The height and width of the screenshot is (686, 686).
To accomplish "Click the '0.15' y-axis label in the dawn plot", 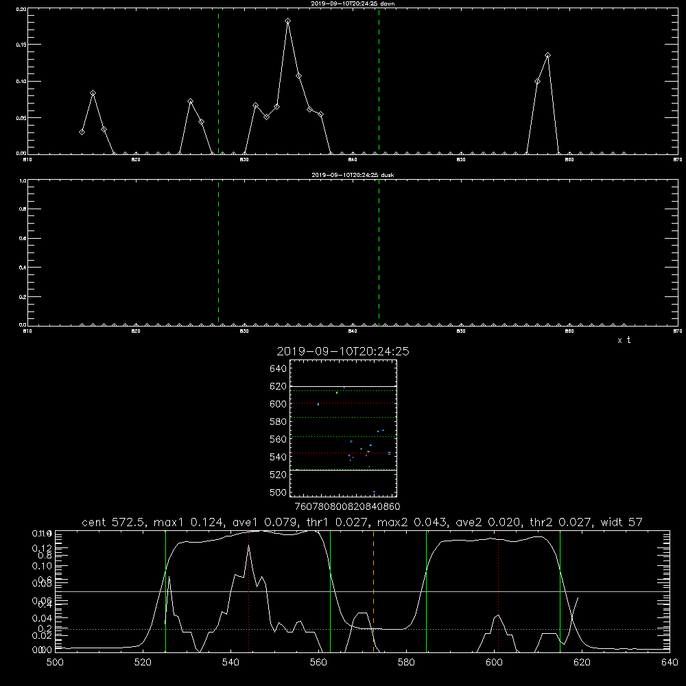I will [21, 45].
